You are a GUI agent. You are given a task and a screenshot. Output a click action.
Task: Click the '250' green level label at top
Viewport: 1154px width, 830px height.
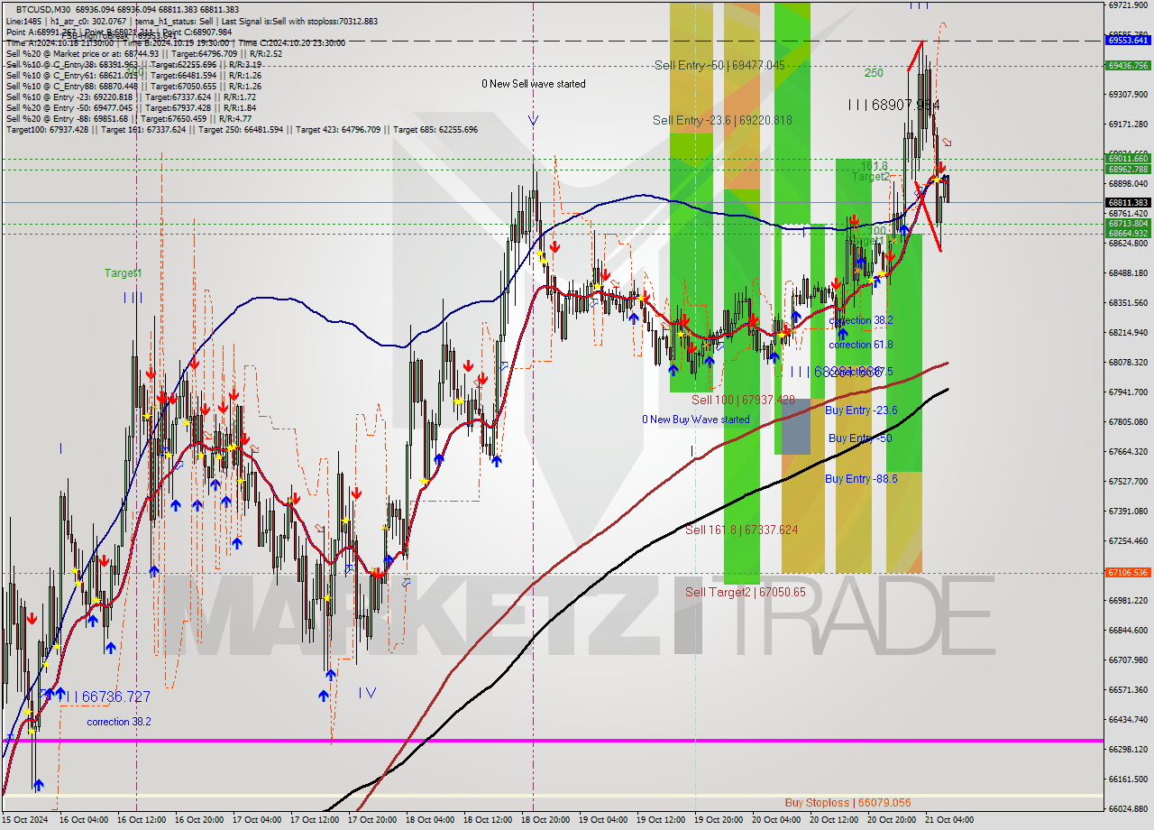pyautogui.click(x=874, y=72)
